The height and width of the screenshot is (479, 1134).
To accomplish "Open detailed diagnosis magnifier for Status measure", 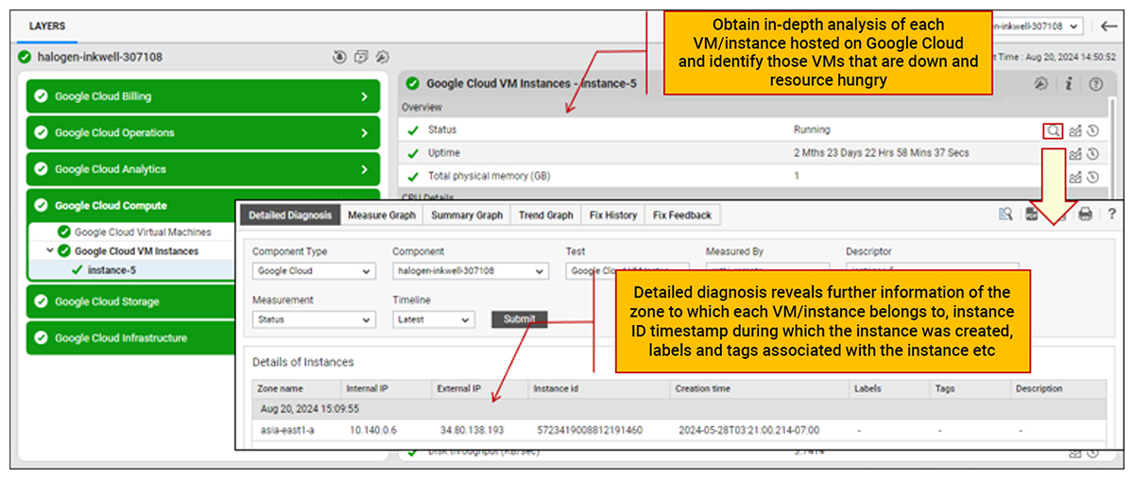I will tap(1053, 130).
